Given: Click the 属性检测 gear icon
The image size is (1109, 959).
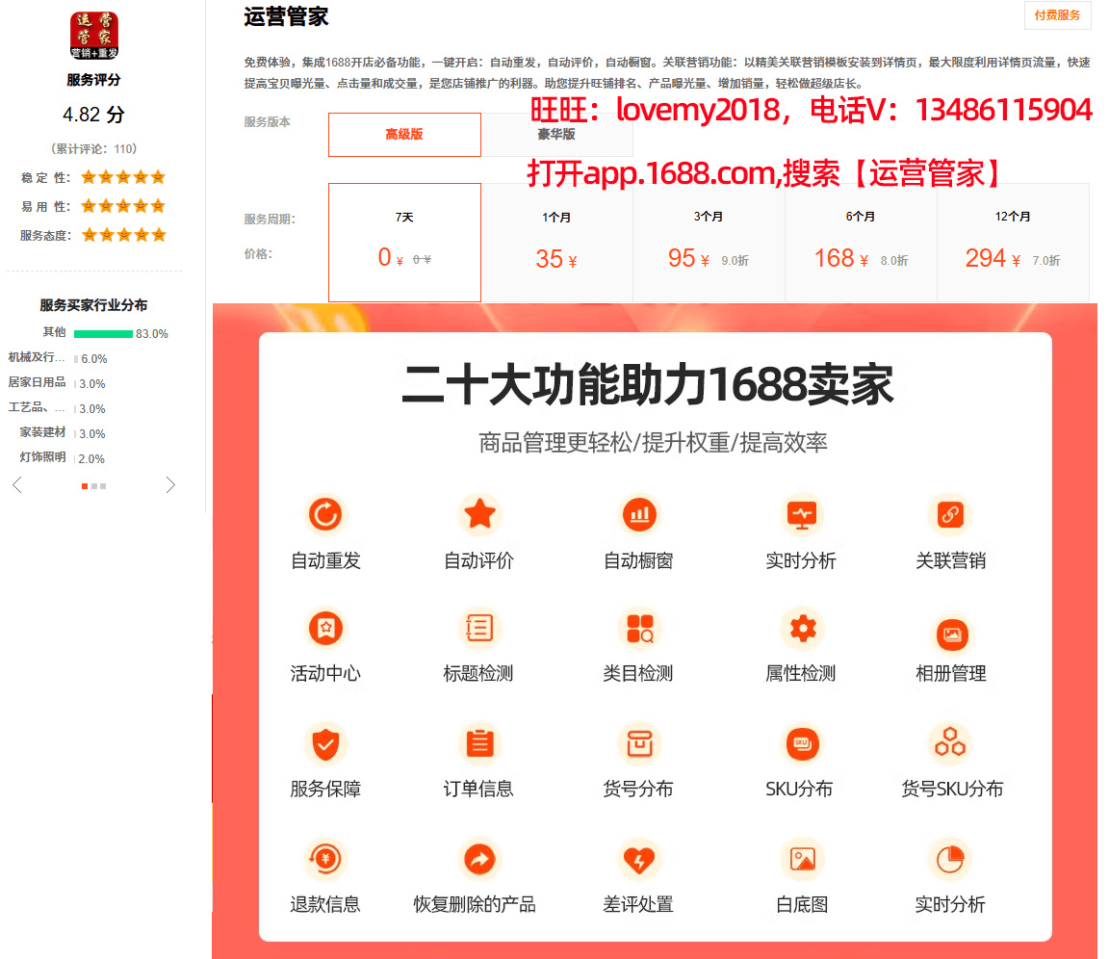Looking at the screenshot, I should 802,628.
